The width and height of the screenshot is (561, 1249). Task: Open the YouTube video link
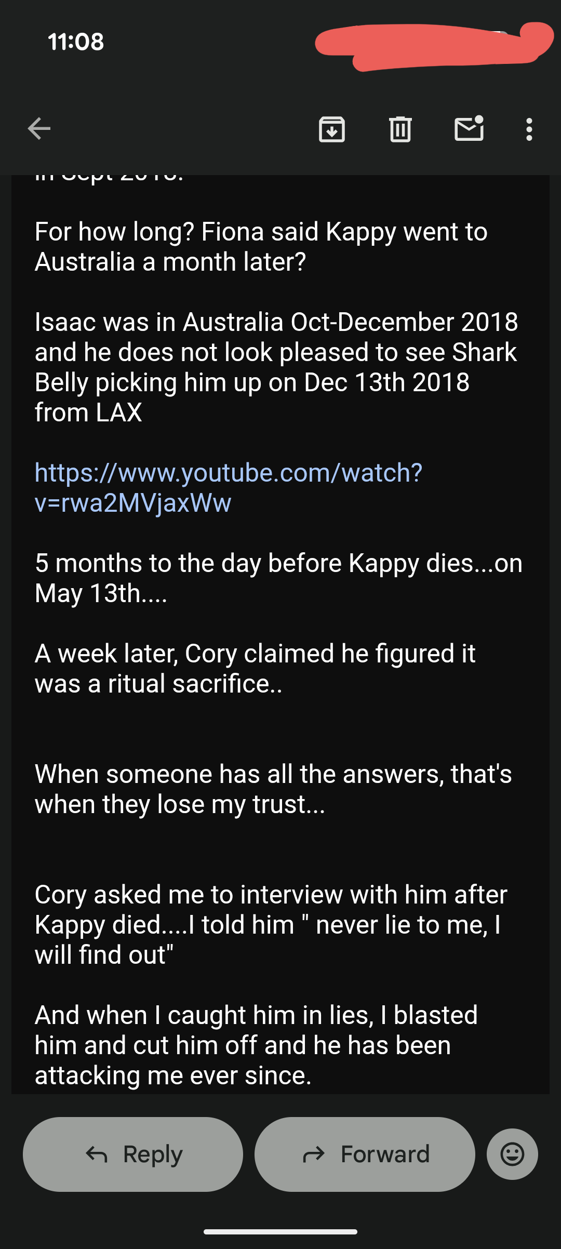[229, 487]
